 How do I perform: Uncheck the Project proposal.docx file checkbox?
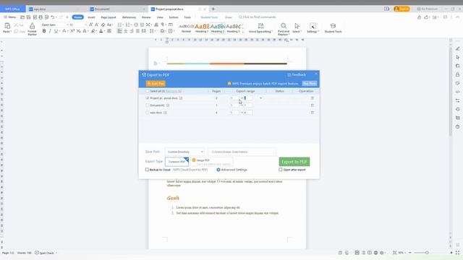pos(148,98)
